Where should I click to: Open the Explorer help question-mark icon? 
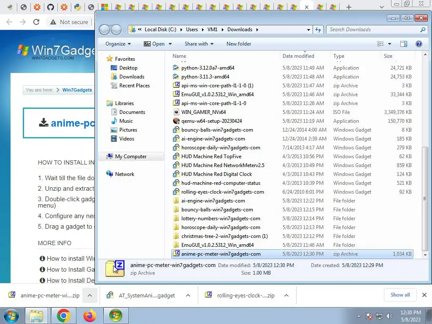[419, 44]
